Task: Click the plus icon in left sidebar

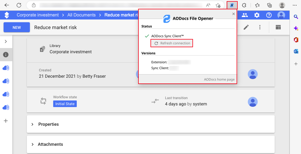Action: tap(6, 121)
